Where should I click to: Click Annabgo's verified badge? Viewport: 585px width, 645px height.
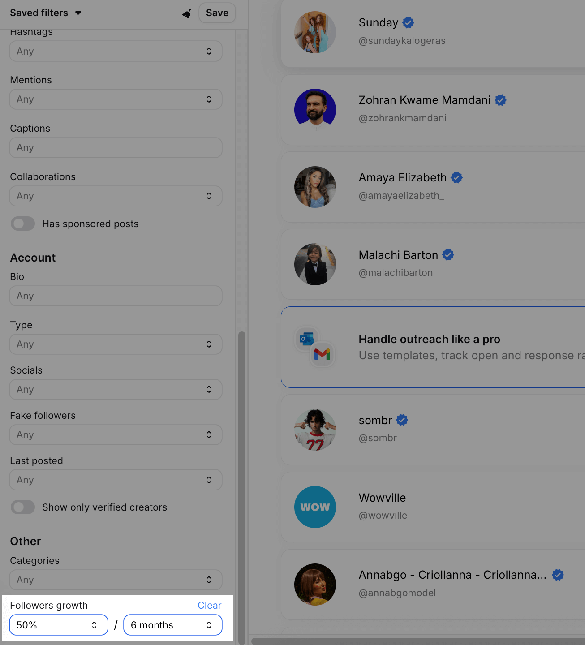[558, 575]
